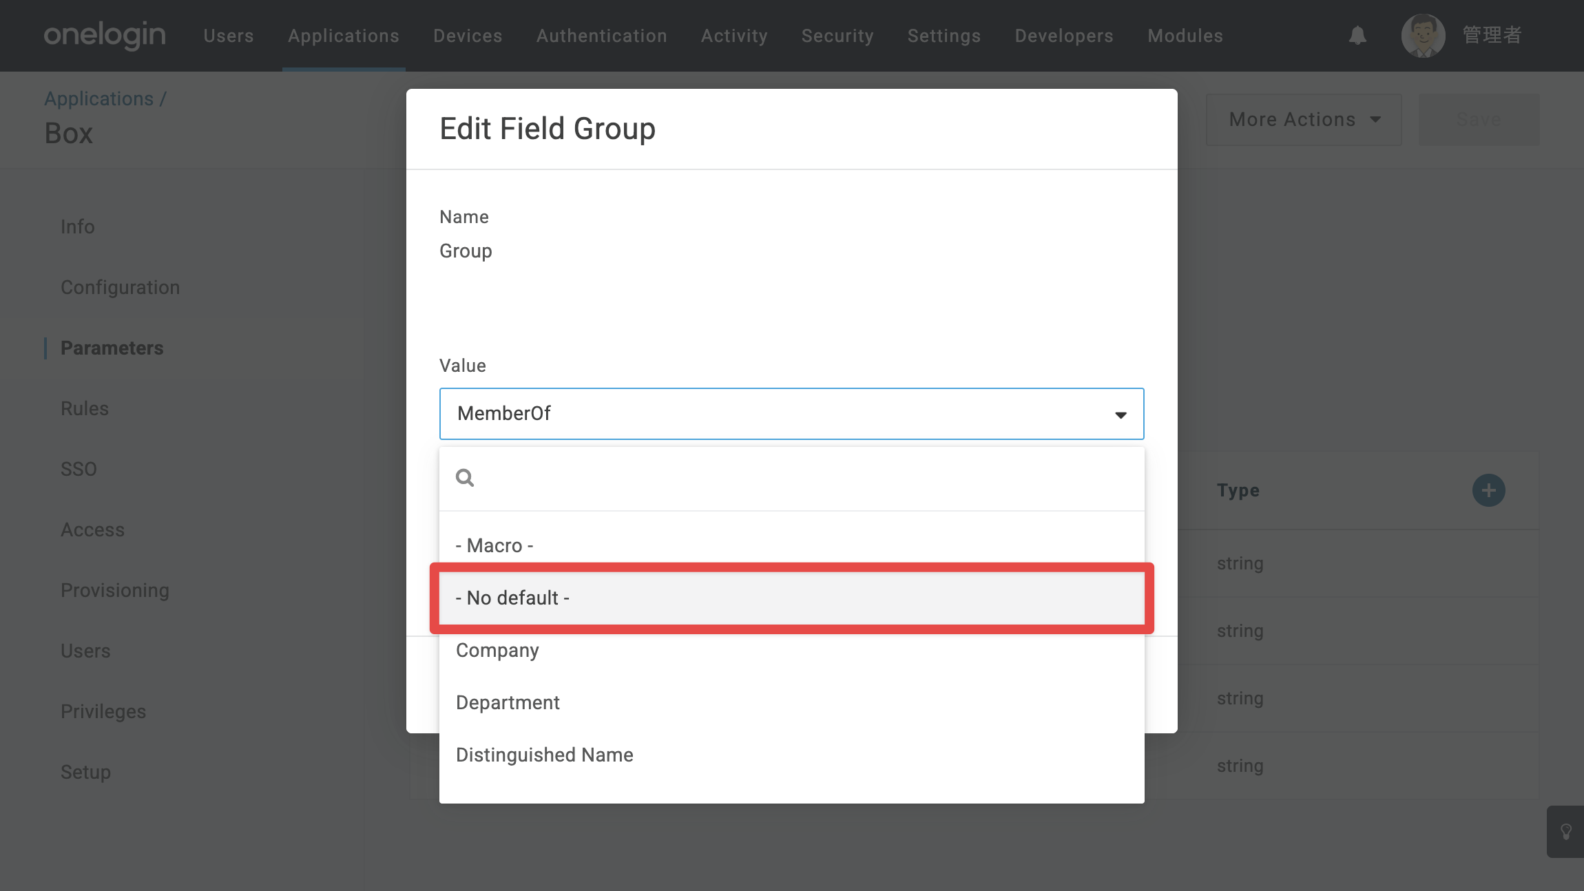1584x891 pixels.
Task: Open the Settings top menu
Action: 944,36
